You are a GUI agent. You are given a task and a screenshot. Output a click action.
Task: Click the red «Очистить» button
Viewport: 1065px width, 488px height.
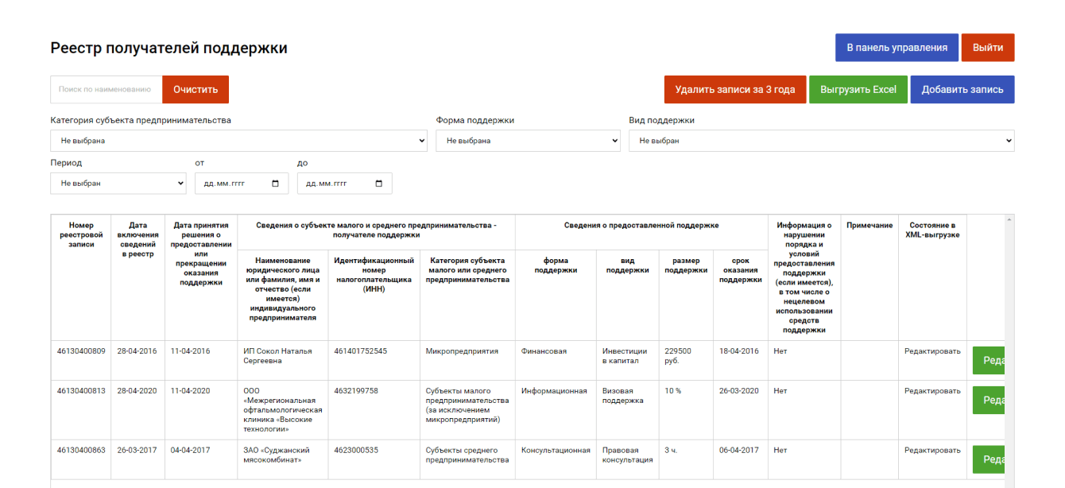pos(195,89)
